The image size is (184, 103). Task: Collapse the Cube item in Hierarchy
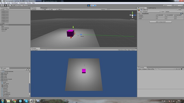point(1,23)
